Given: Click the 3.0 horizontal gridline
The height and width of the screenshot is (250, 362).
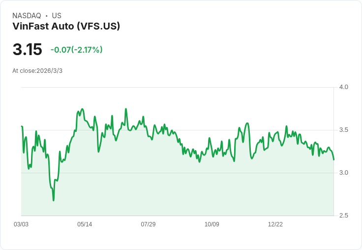Looking at the screenshot, I should [x=177, y=173].
